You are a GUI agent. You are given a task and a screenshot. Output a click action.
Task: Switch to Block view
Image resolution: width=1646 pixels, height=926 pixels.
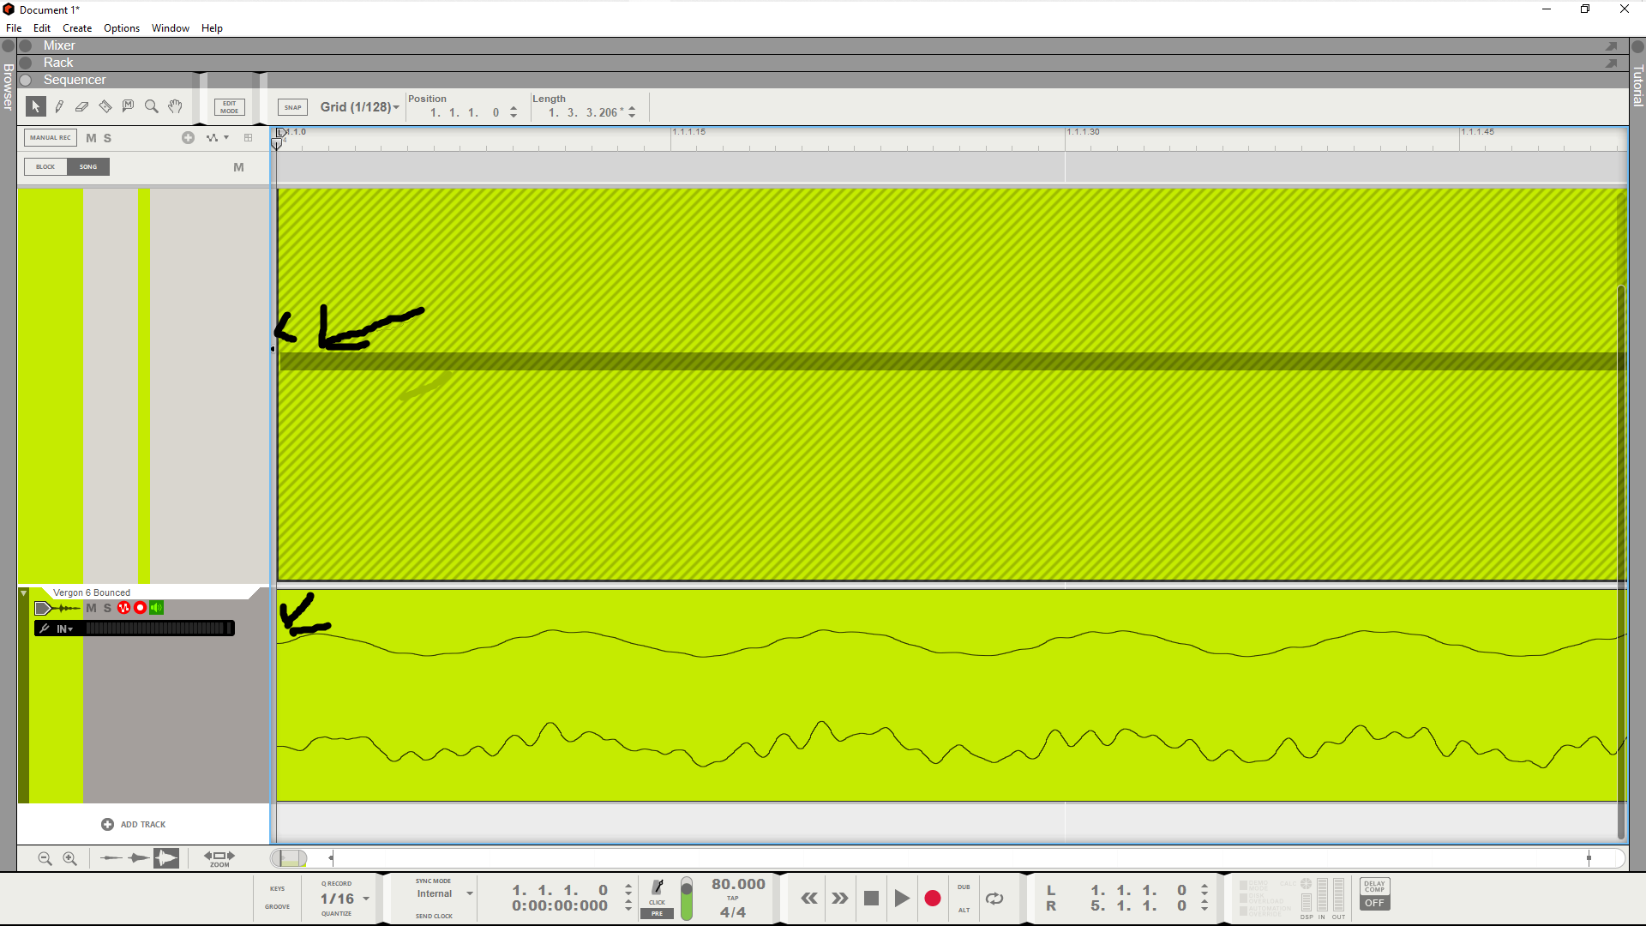(45, 167)
